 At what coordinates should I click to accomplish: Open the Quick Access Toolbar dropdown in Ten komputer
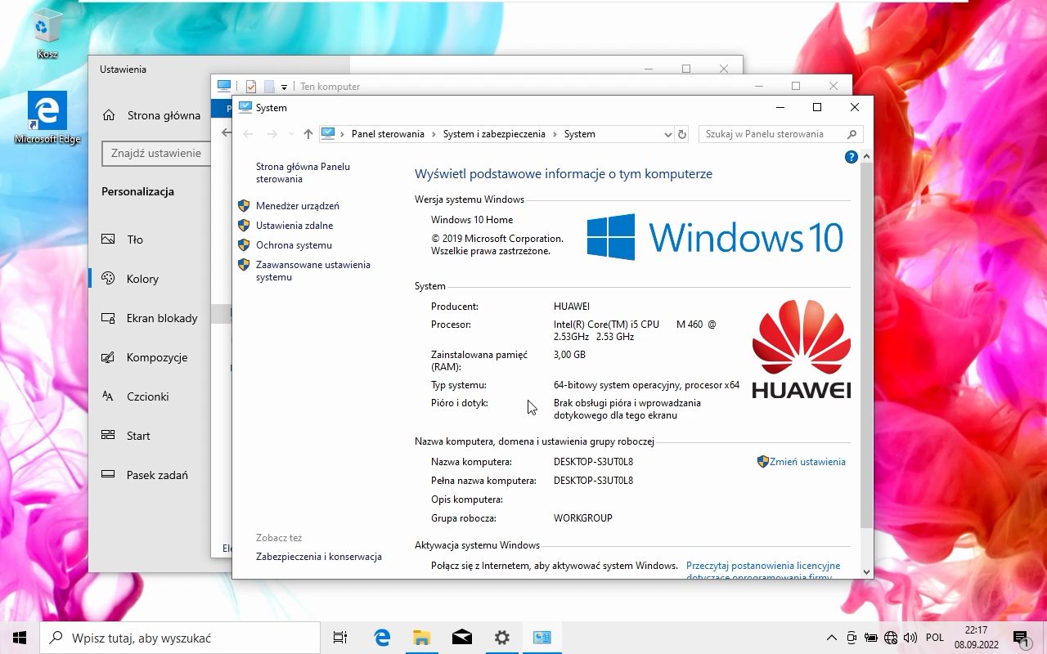click(x=284, y=87)
